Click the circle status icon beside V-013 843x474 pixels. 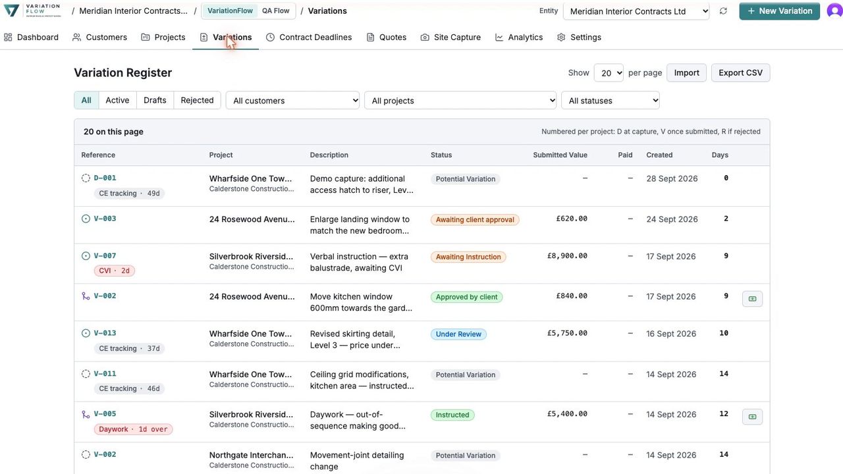pos(86,333)
